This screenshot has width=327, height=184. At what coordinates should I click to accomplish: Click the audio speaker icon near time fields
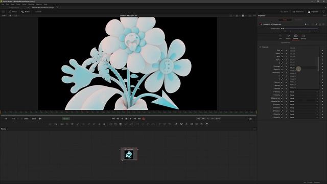tap(40, 119)
